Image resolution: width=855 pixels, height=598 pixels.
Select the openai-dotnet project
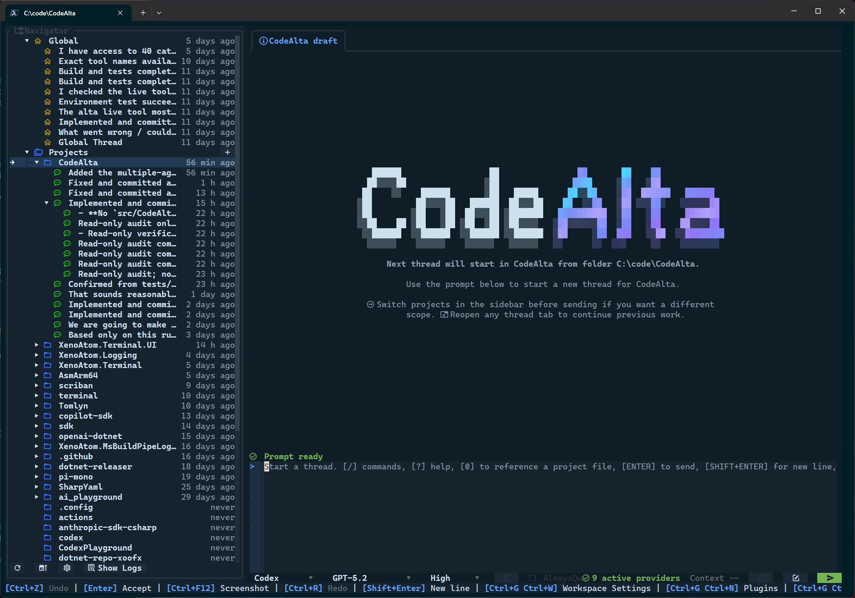(90, 436)
